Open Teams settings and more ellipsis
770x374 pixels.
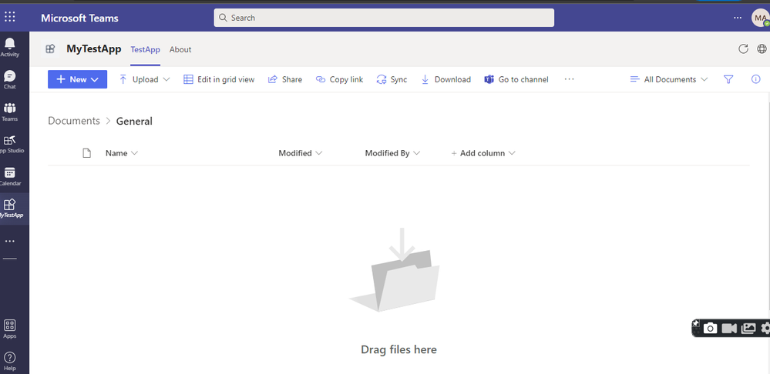click(x=738, y=18)
